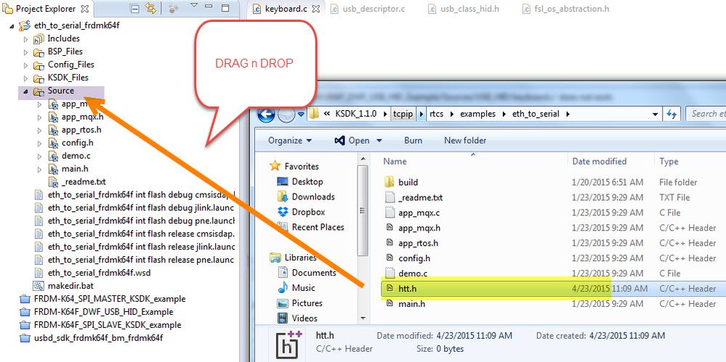The width and height of the screenshot is (726, 362).
Task: Select the debug jlink launch file
Action: click(141, 207)
